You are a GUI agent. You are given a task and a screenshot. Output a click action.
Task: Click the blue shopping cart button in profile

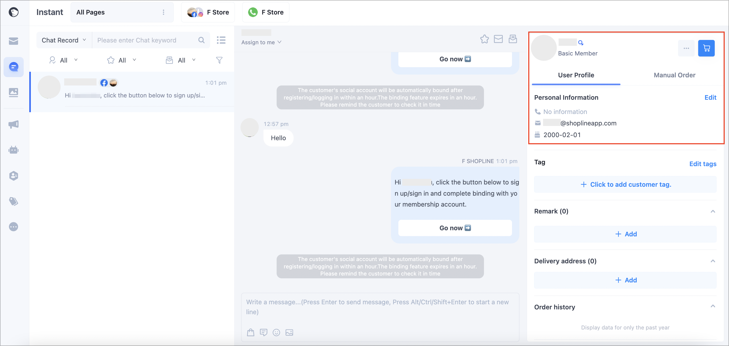coord(706,48)
